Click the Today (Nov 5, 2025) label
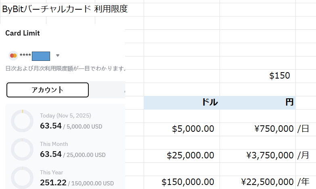Viewport: 316px width, 189px height. tap(65, 116)
